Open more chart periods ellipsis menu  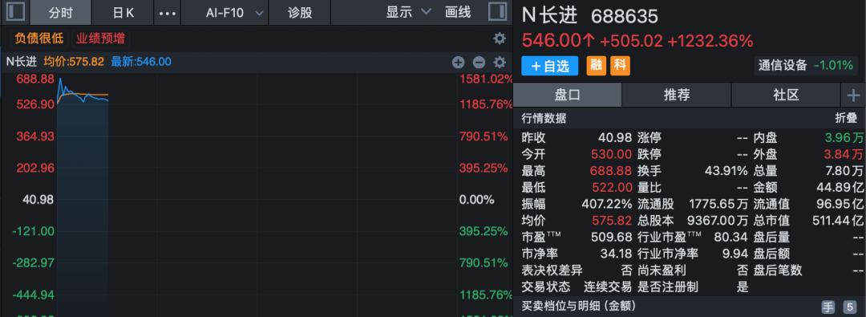pos(167,13)
